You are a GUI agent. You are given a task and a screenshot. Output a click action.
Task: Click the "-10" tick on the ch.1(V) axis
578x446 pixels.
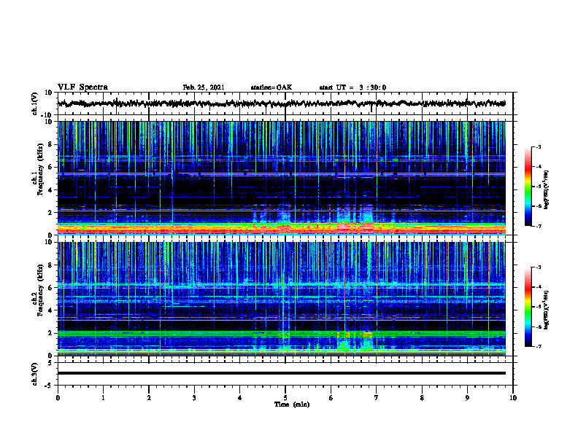pos(47,115)
